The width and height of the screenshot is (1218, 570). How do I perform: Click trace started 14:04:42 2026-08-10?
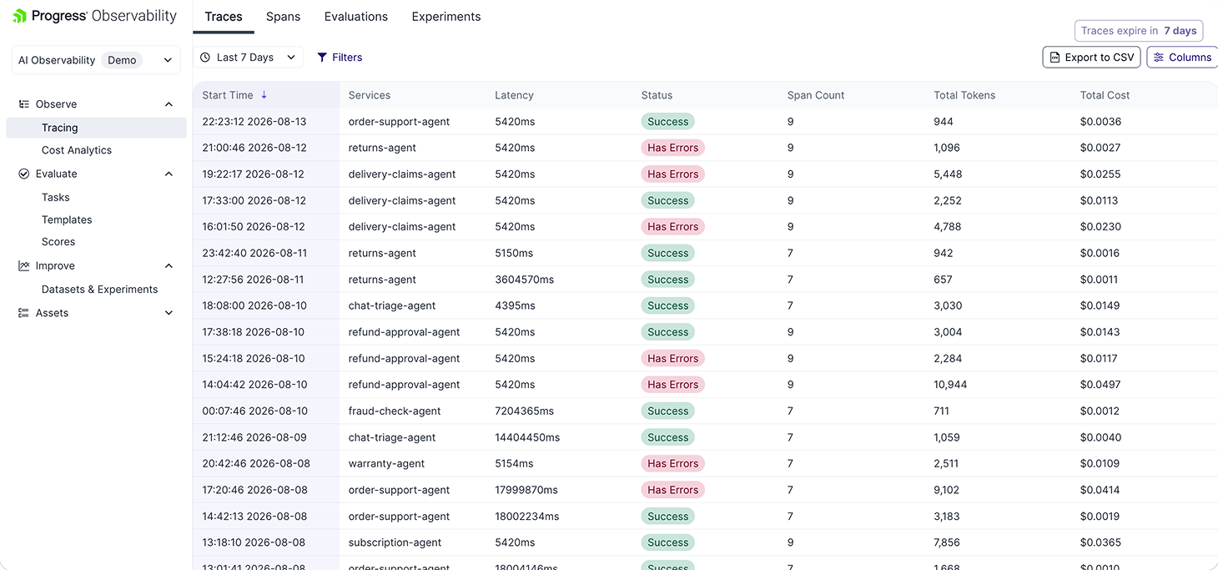(x=254, y=385)
